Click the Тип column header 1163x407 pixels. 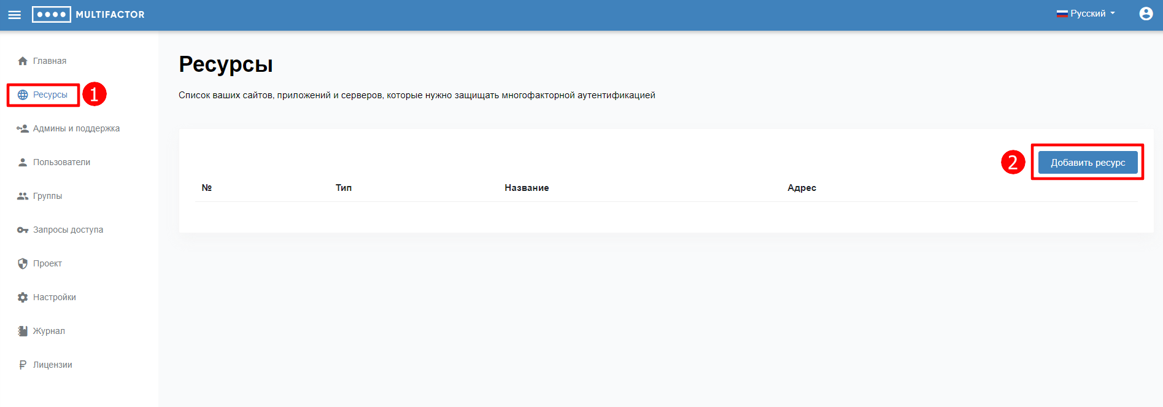click(344, 188)
